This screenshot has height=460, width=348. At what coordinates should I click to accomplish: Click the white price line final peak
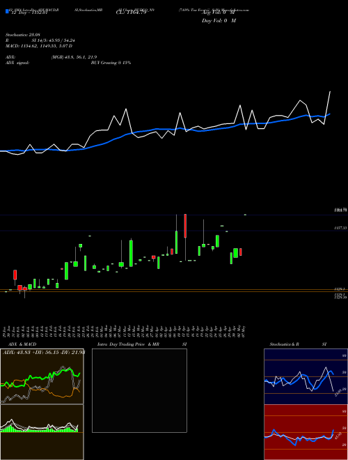point(330,92)
